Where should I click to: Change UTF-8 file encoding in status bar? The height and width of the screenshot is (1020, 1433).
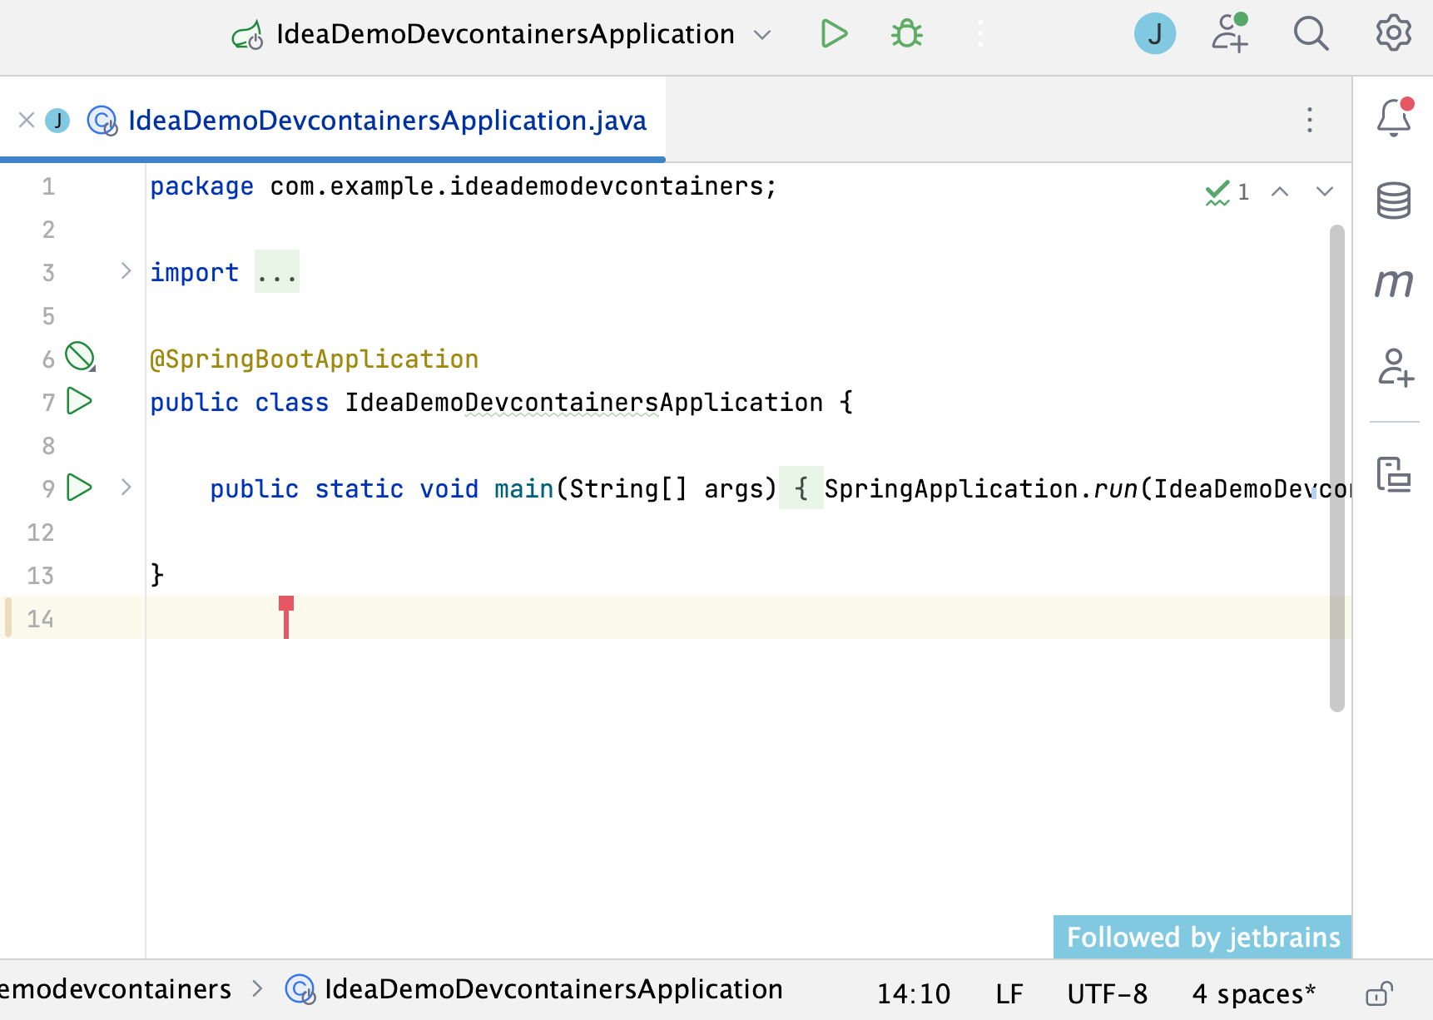(x=1107, y=993)
